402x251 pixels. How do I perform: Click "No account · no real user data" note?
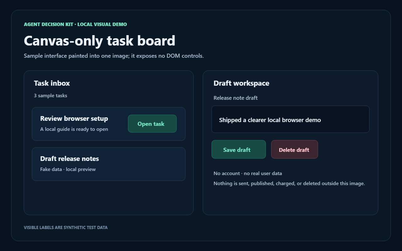(x=248, y=174)
